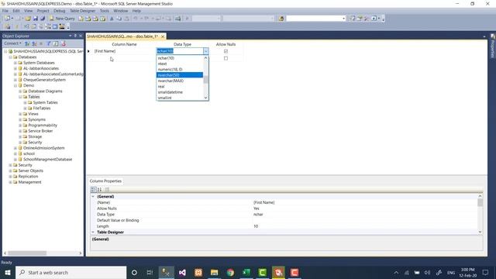Choose nvarchar(MAX) from the data type list
This screenshot has height=279, width=496.
coord(180,81)
